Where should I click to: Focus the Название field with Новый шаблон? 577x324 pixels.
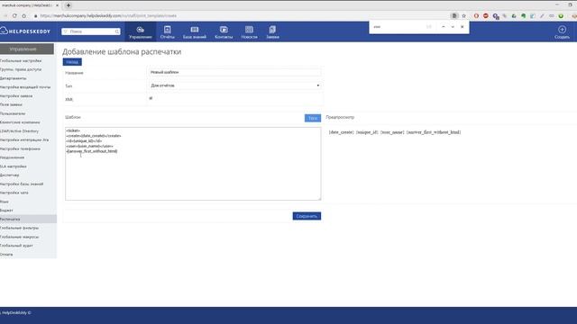pyautogui.click(x=234, y=72)
